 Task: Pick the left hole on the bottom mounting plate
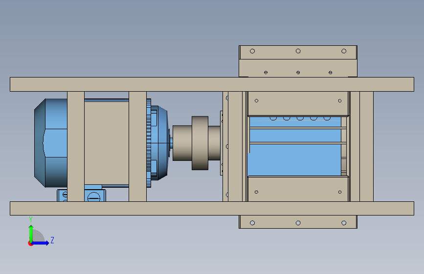pos(252,223)
